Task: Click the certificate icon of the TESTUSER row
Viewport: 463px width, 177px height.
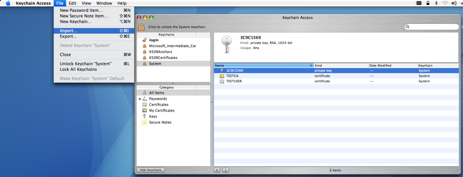Action: [x=222, y=81]
